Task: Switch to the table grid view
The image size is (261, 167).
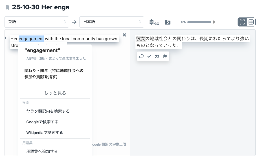Action: [251, 22]
